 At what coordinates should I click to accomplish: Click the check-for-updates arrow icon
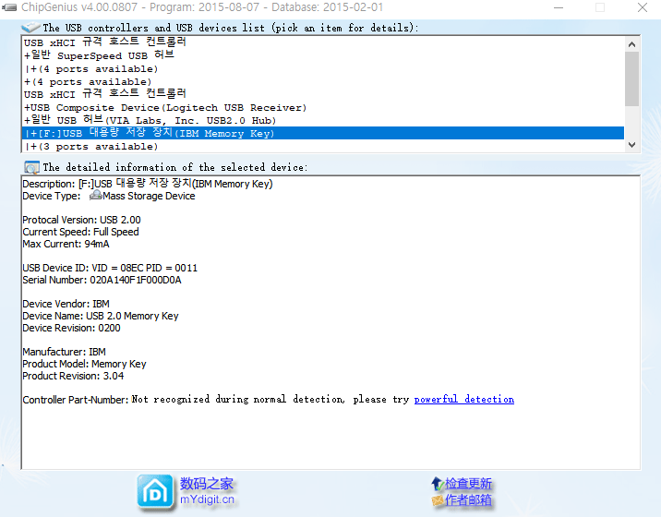pyautogui.click(x=437, y=484)
